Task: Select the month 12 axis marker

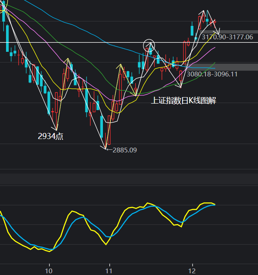Action: point(192,271)
